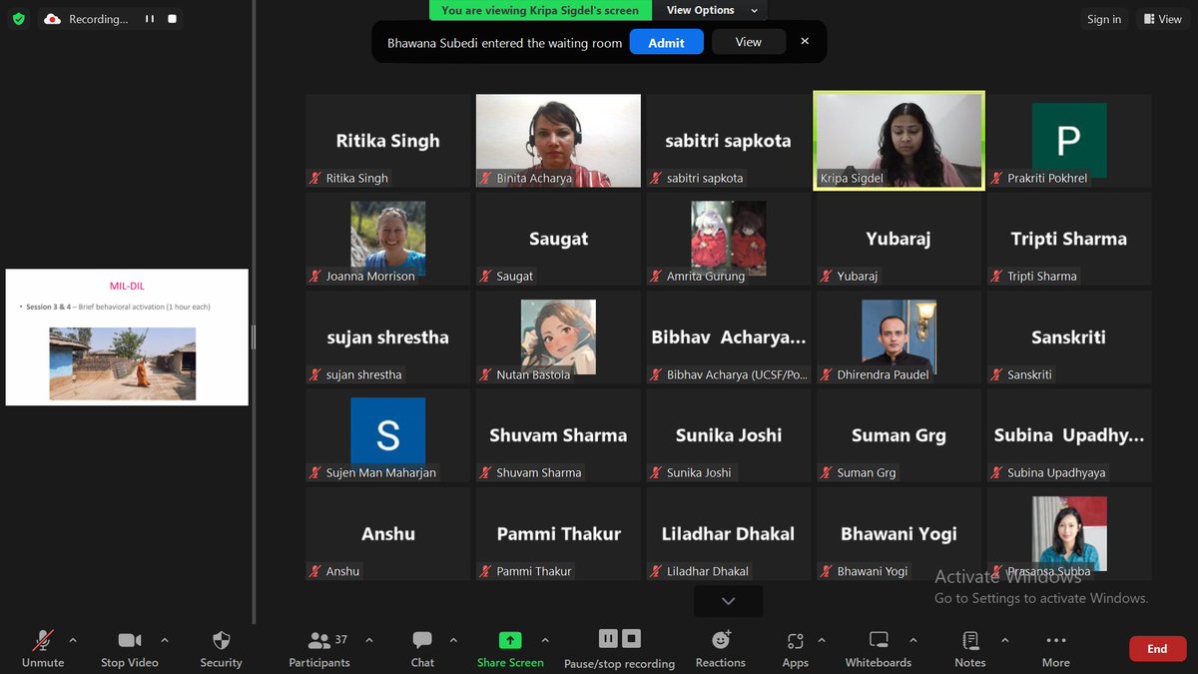Open the Apps icon

(x=796, y=640)
